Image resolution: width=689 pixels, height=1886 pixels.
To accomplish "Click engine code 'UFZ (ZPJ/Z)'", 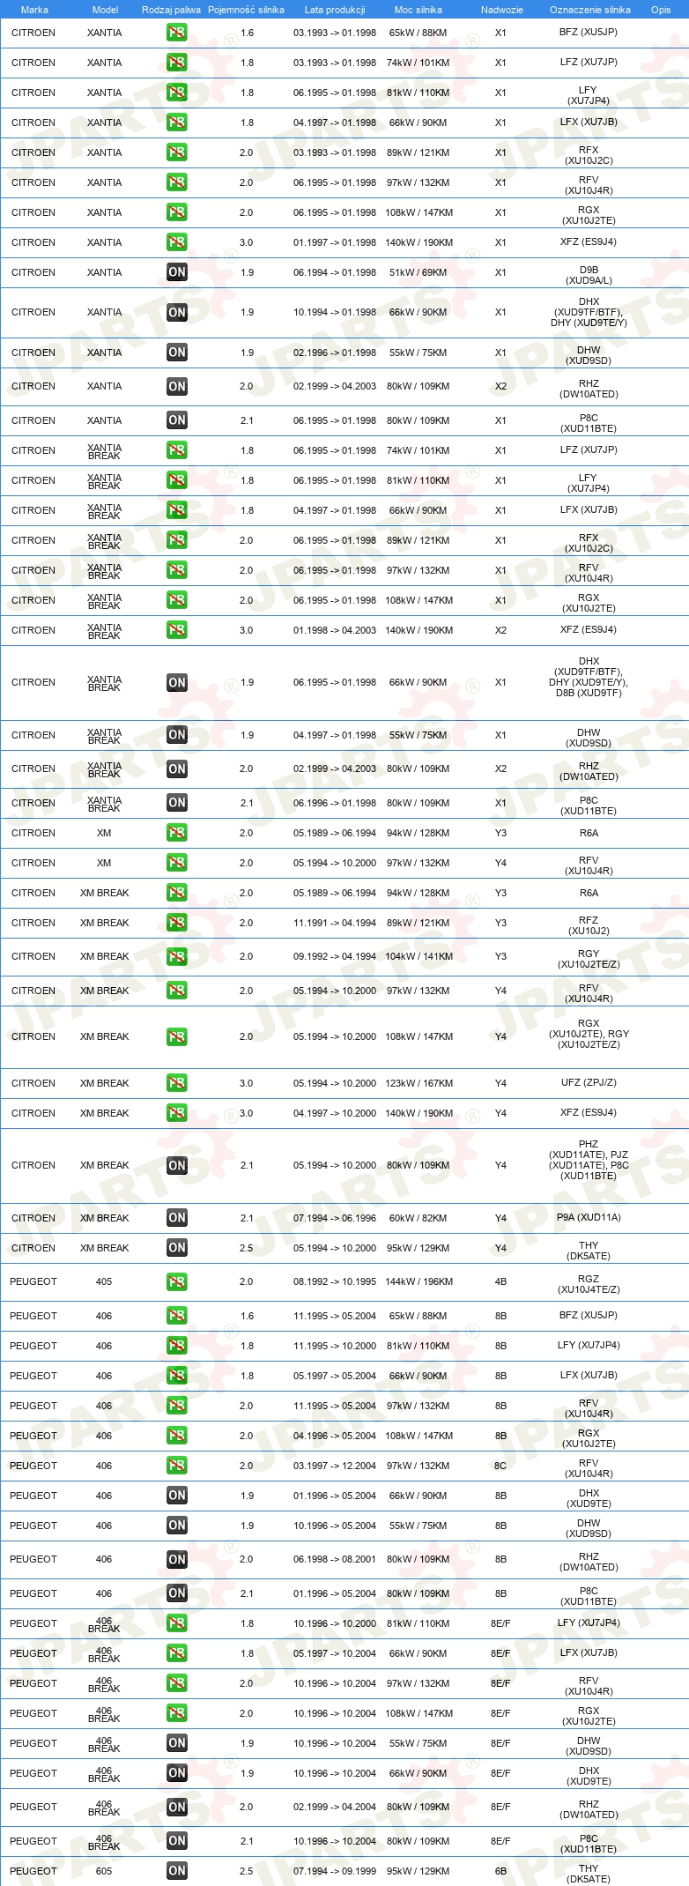I will pos(589,1082).
